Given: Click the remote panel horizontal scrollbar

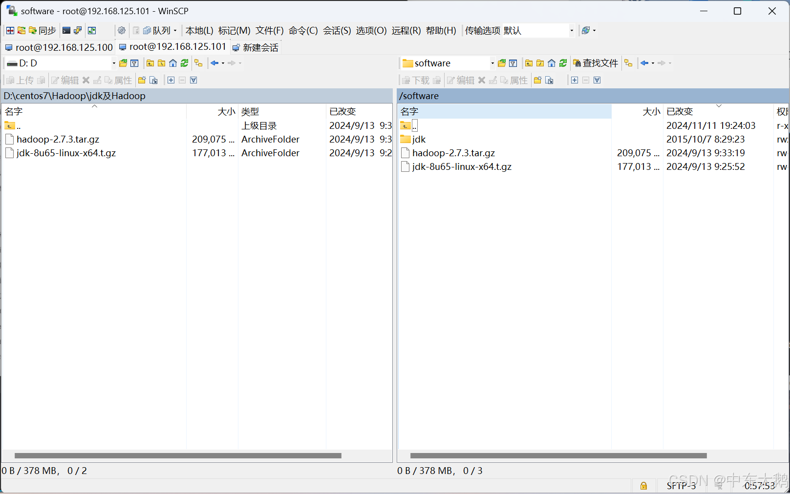Looking at the screenshot, I should point(558,456).
